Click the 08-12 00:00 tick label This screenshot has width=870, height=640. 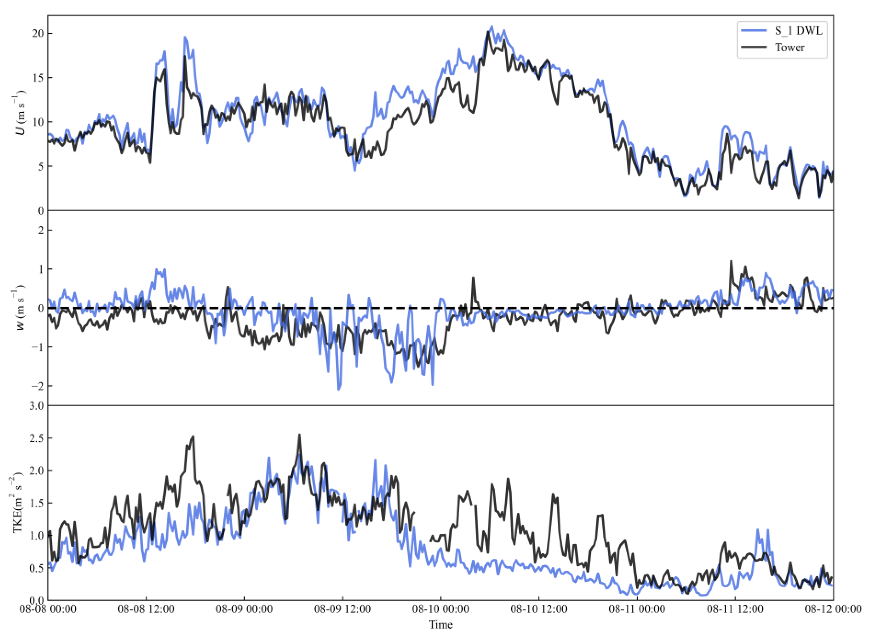tap(833, 609)
